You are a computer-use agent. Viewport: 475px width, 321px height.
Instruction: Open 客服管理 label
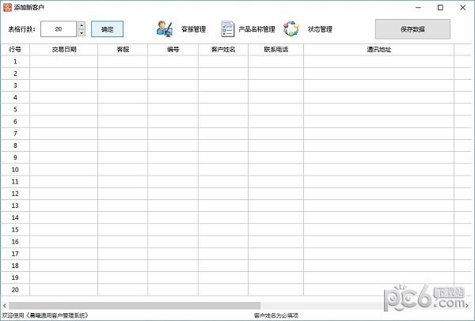coord(194,29)
